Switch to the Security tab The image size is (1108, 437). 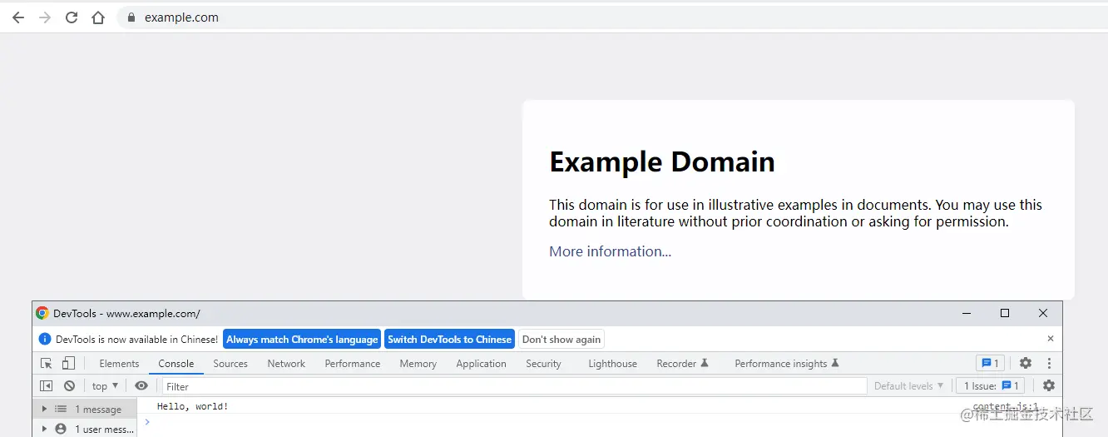[x=543, y=364]
